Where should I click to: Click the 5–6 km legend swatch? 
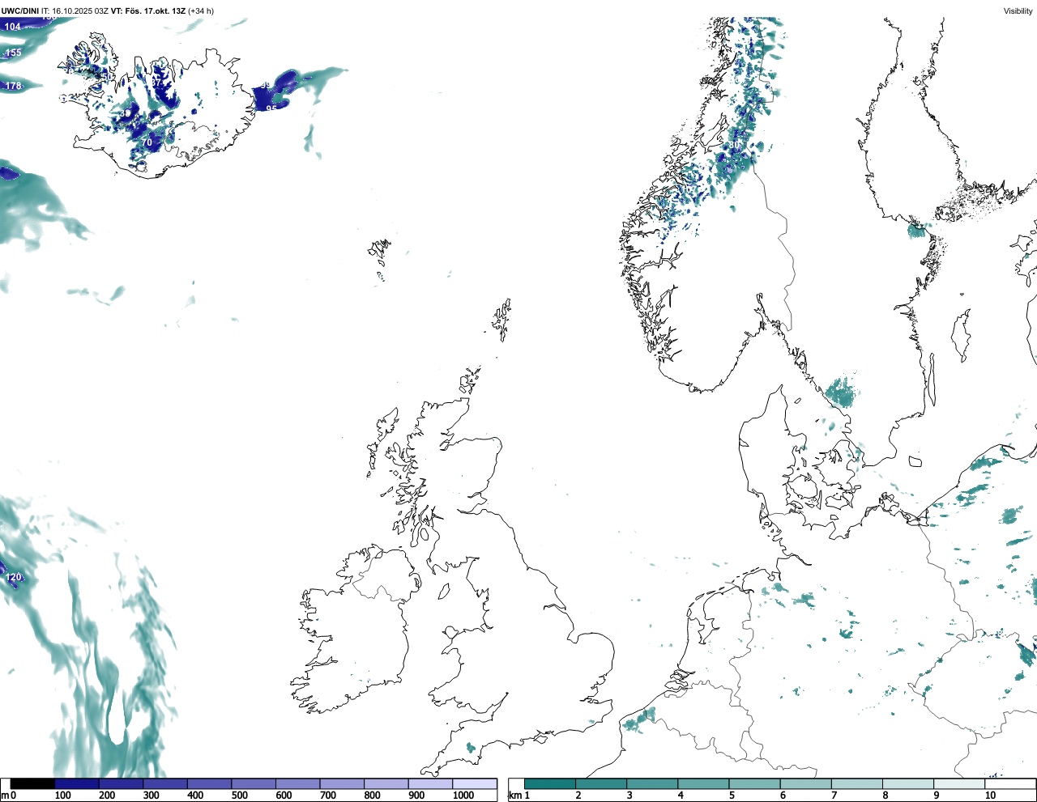coord(754,783)
